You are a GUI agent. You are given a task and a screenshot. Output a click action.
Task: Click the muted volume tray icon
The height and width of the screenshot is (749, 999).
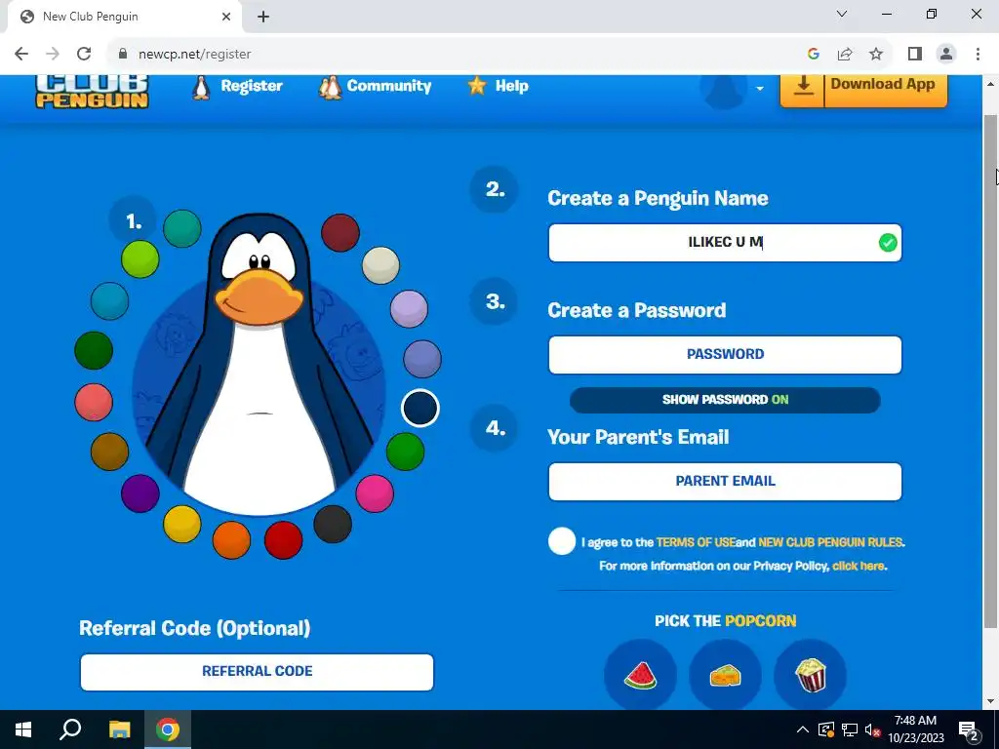coord(873,729)
